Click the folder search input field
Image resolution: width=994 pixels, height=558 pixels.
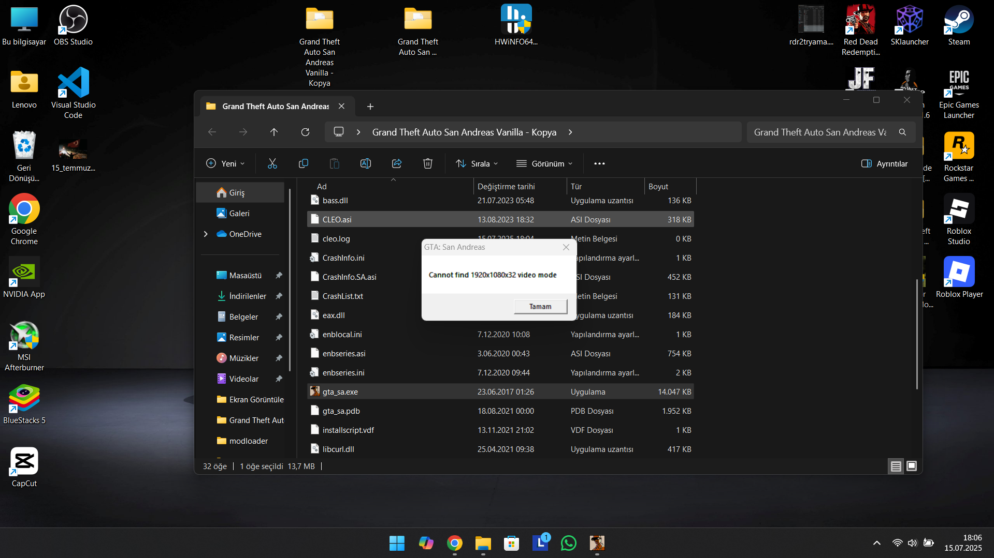click(x=831, y=132)
